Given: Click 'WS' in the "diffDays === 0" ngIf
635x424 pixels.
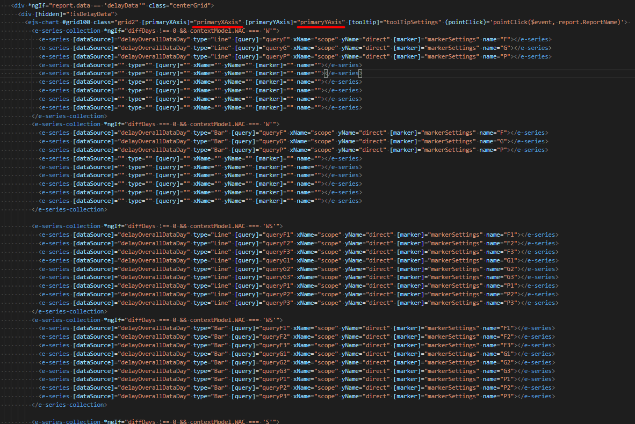Looking at the screenshot, I should tap(270, 320).
